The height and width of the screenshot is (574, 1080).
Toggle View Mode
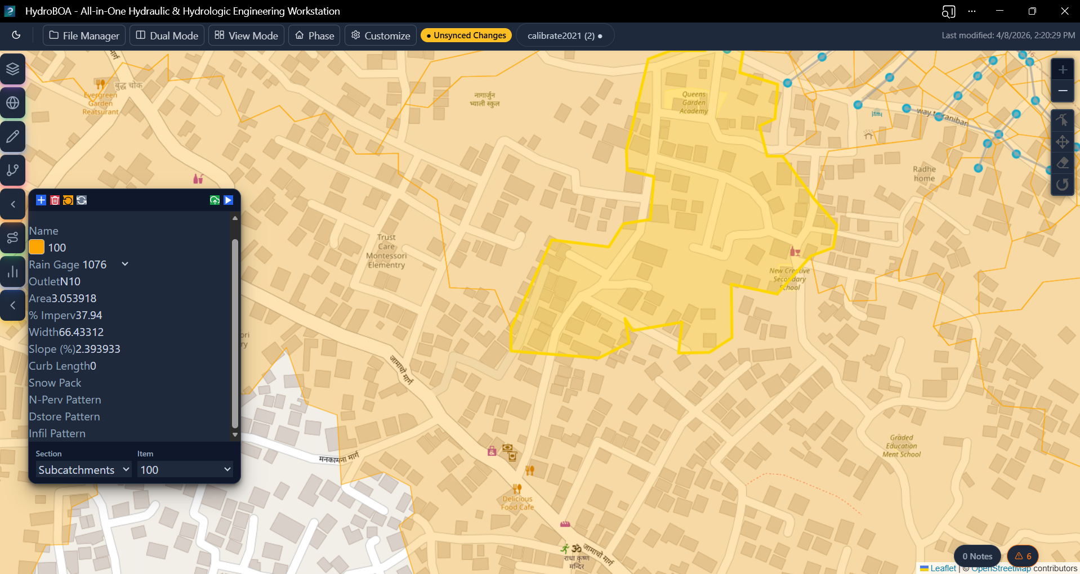246,35
